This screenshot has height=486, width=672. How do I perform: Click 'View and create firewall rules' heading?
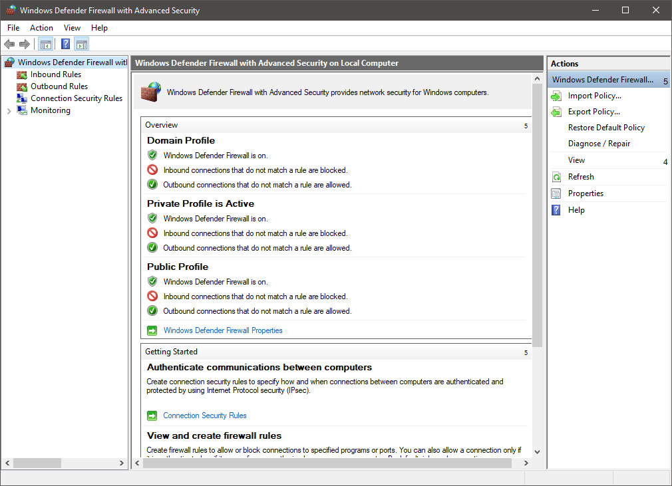(214, 436)
